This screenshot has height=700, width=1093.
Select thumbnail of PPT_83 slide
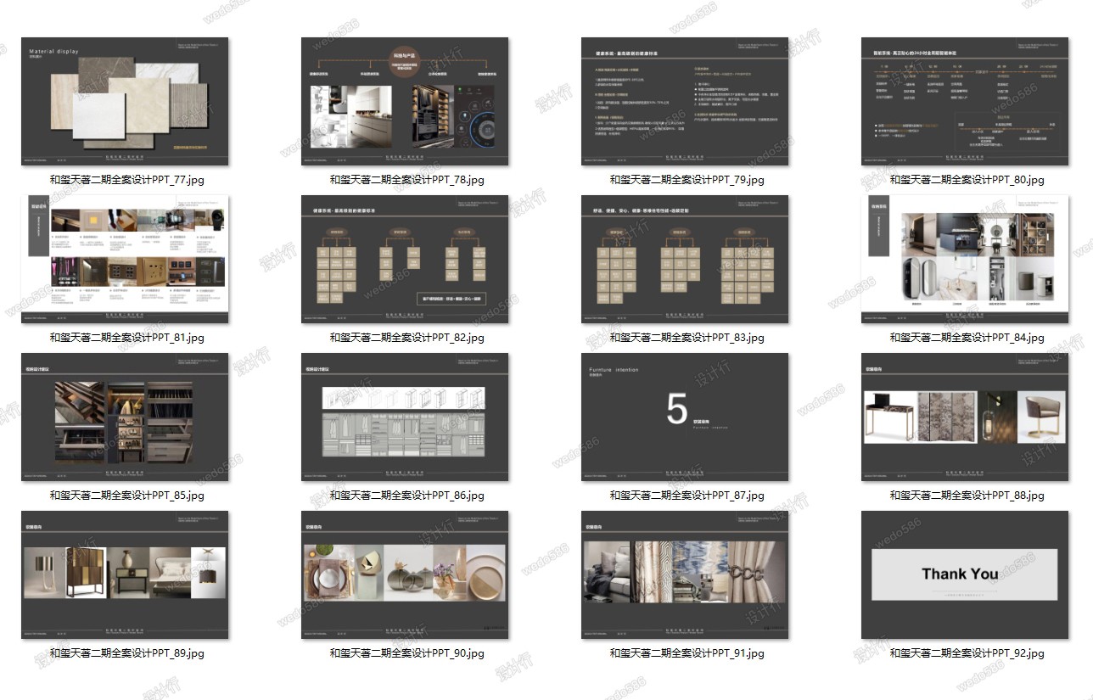tap(685, 259)
